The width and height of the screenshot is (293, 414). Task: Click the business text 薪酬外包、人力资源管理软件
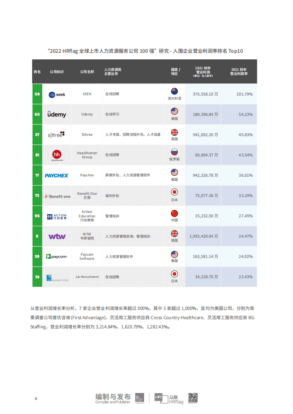pyautogui.click(x=128, y=175)
